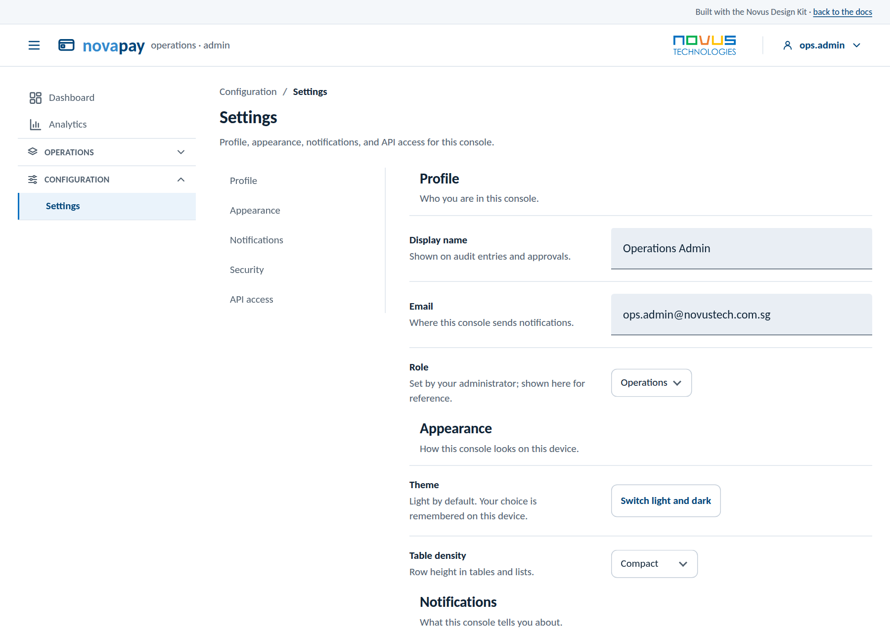Click the Configuration breadcrumb link
Viewport: 890px width, 638px height.
point(248,92)
